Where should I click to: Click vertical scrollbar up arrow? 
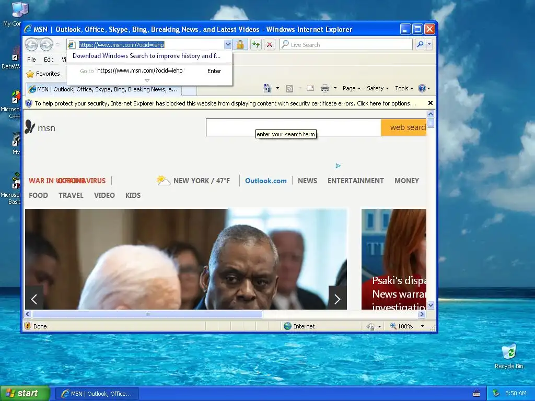[x=431, y=114]
